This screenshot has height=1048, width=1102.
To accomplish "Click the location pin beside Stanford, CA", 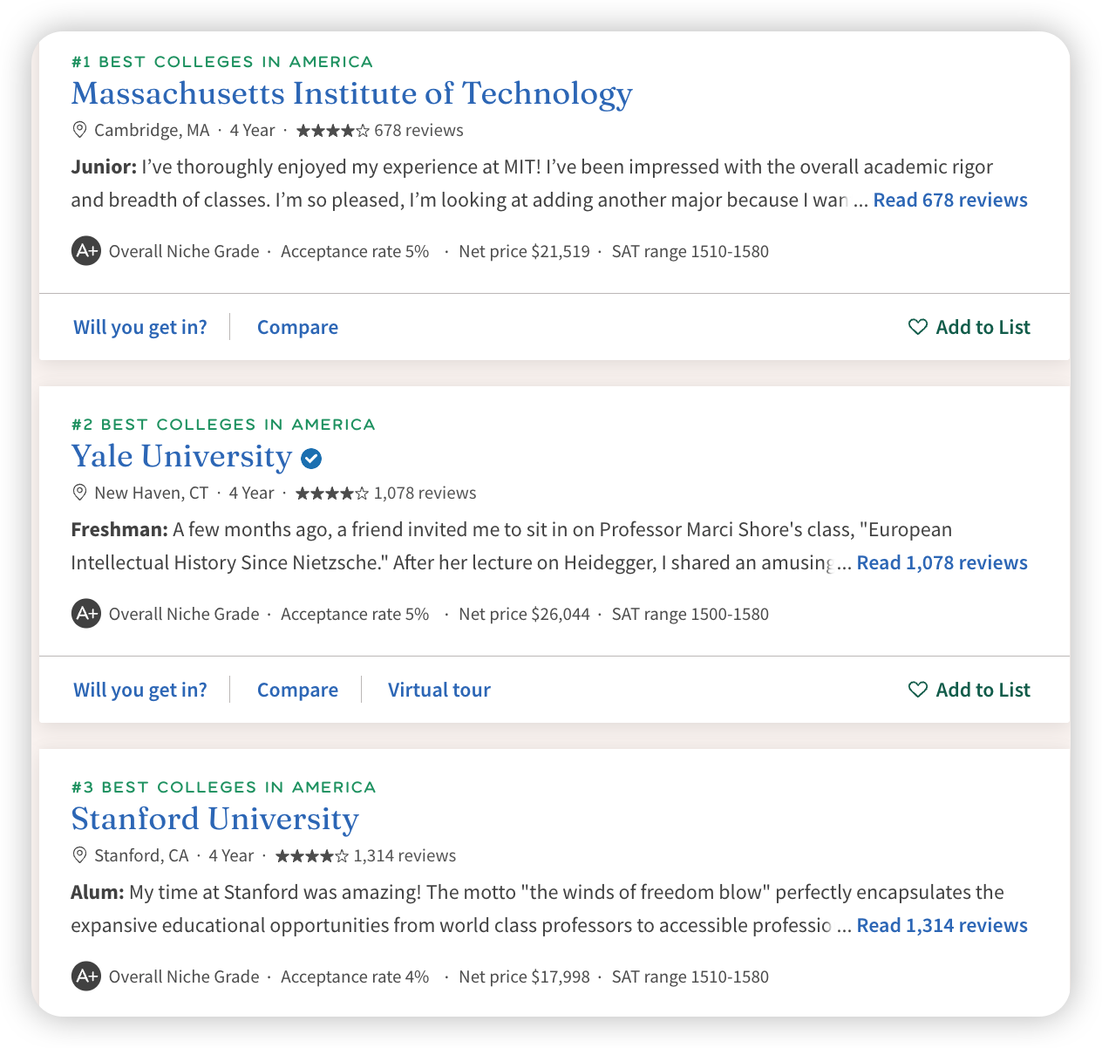I will tap(79, 855).
